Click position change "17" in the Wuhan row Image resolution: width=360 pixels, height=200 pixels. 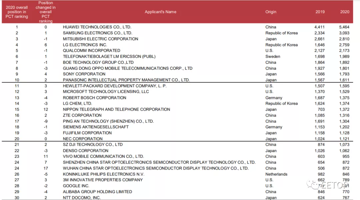(46, 169)
